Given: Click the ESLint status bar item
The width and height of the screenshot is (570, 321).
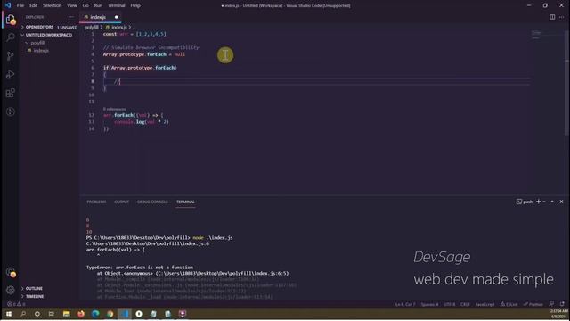Looking at the screenshot, I should [509, 304].
